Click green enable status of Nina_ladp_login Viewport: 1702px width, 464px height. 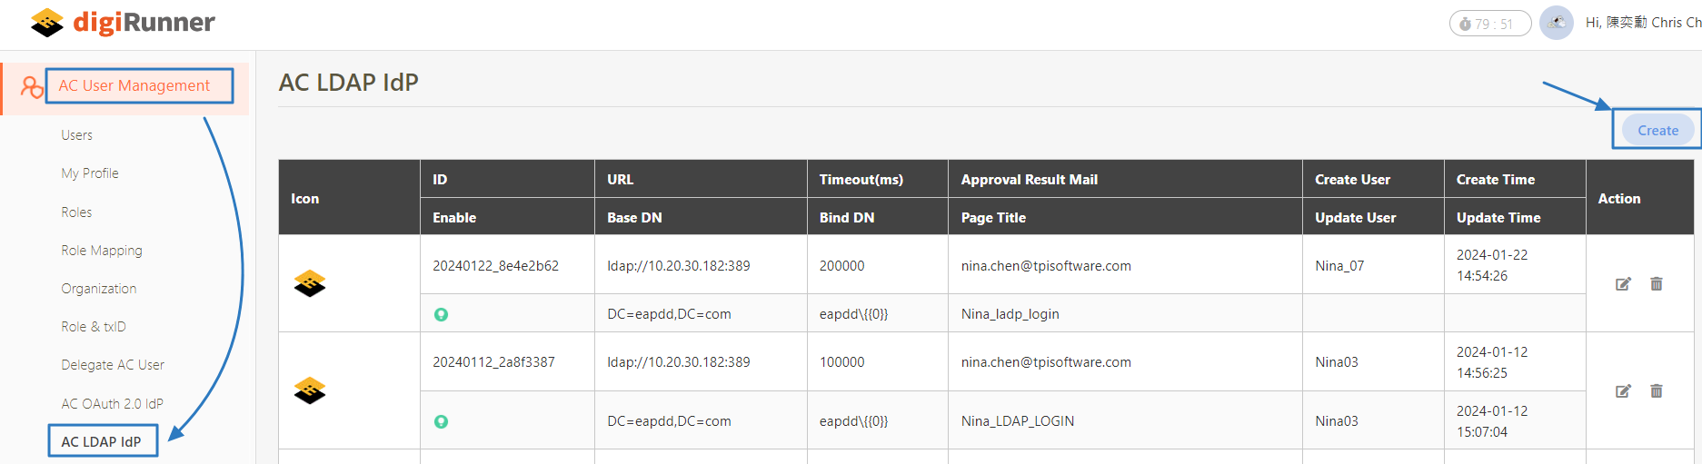(442, 315)
